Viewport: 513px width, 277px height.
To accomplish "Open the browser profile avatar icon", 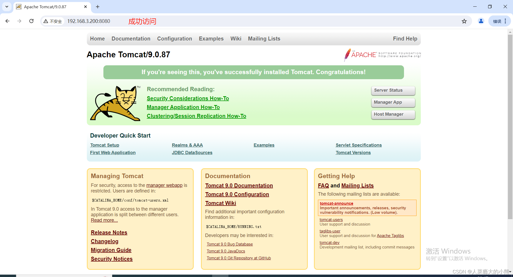I will 481,21.
